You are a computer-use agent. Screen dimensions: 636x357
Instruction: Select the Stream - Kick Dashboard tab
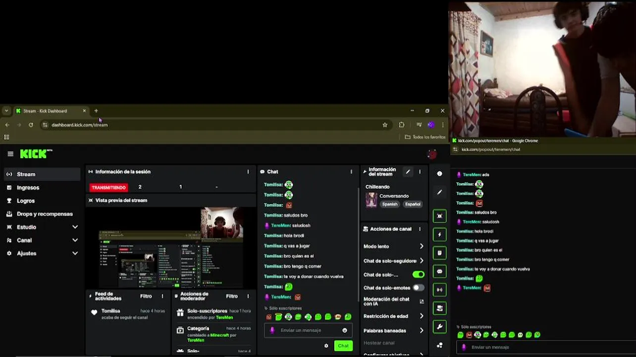[x=51, y=111]
